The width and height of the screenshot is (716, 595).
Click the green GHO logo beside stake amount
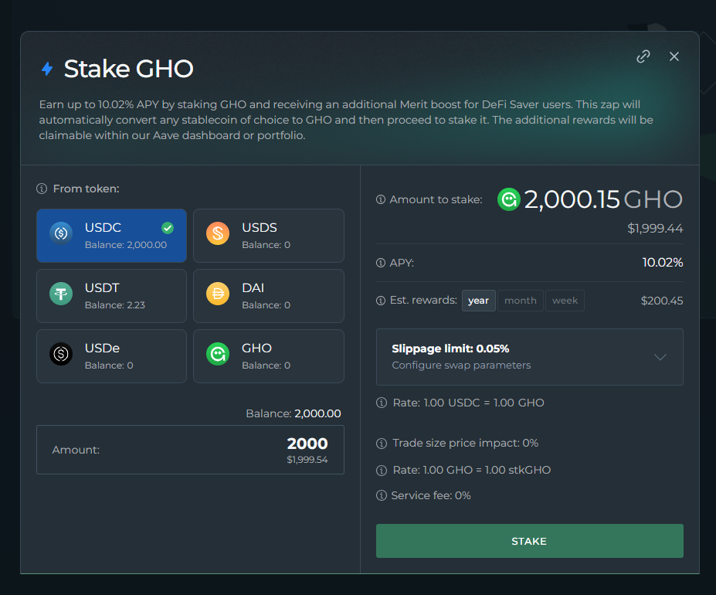click(509, 199)
